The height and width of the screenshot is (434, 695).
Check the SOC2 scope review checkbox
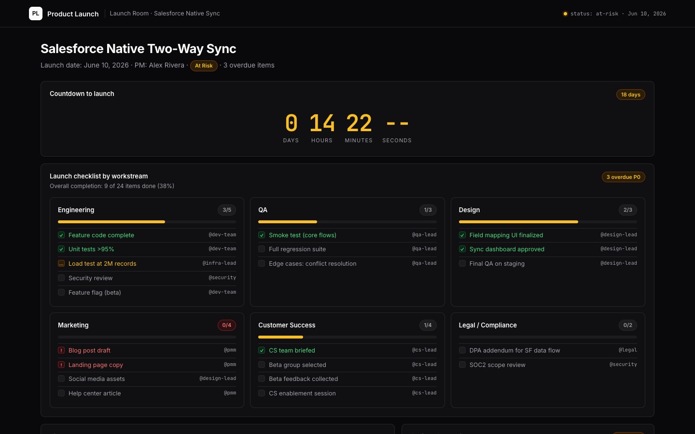[462, 365]
